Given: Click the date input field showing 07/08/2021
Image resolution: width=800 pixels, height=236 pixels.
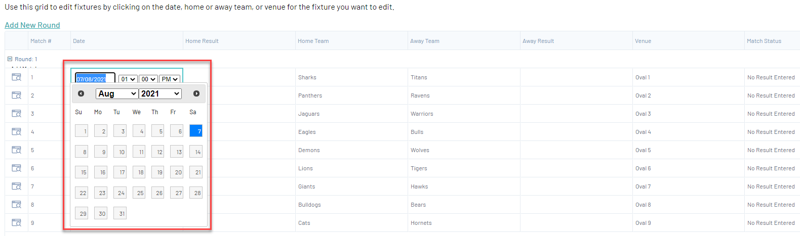Looking at the screenshot, I should click(x=95, y=79).
